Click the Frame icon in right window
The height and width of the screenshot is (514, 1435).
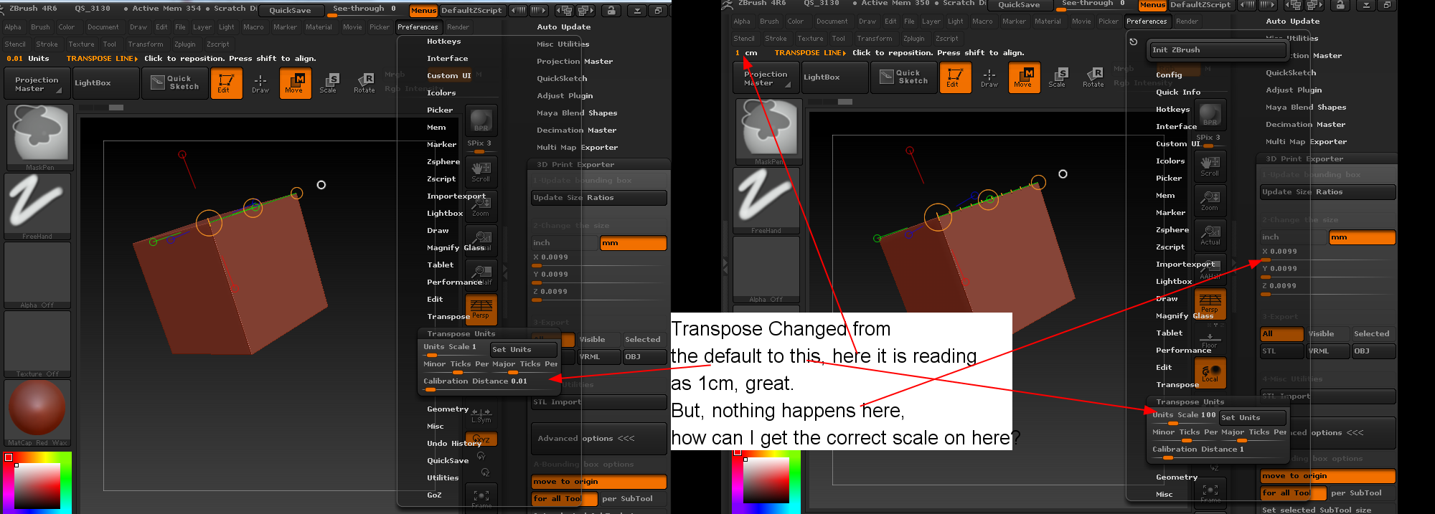point(1210,495)
